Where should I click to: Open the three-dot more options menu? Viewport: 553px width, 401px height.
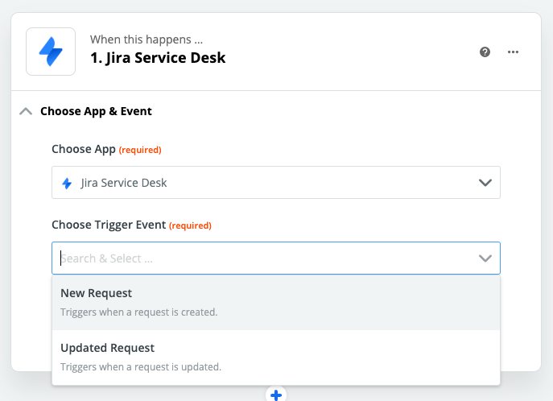[x=513, y=52]
